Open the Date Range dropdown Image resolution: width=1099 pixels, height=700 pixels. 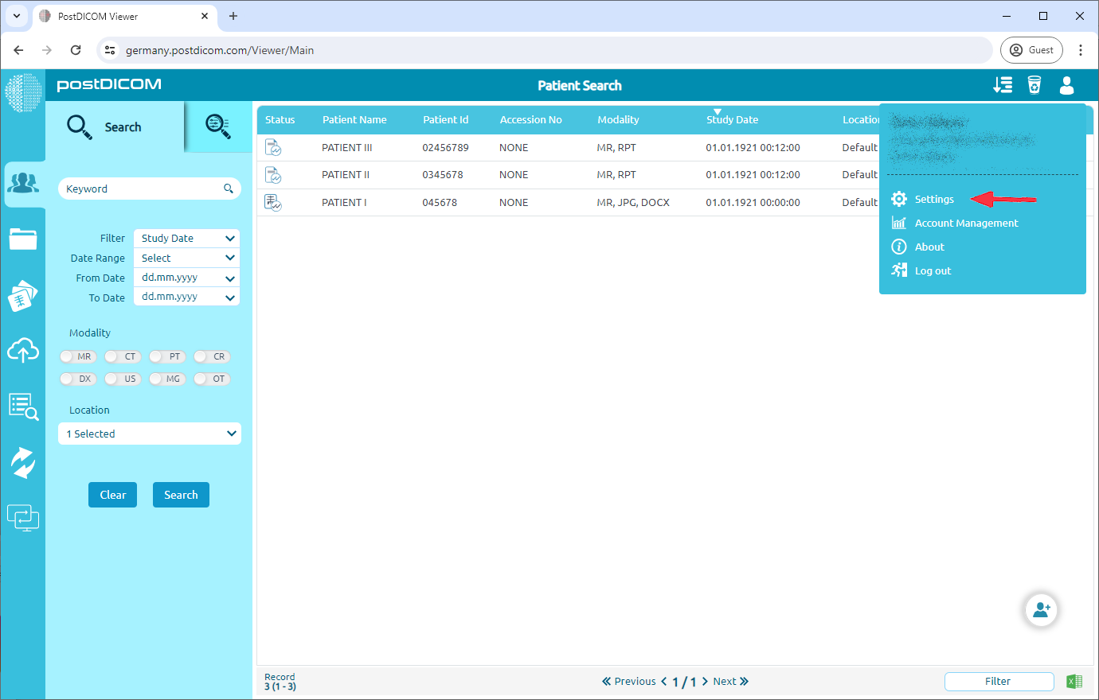coord(186,257)
